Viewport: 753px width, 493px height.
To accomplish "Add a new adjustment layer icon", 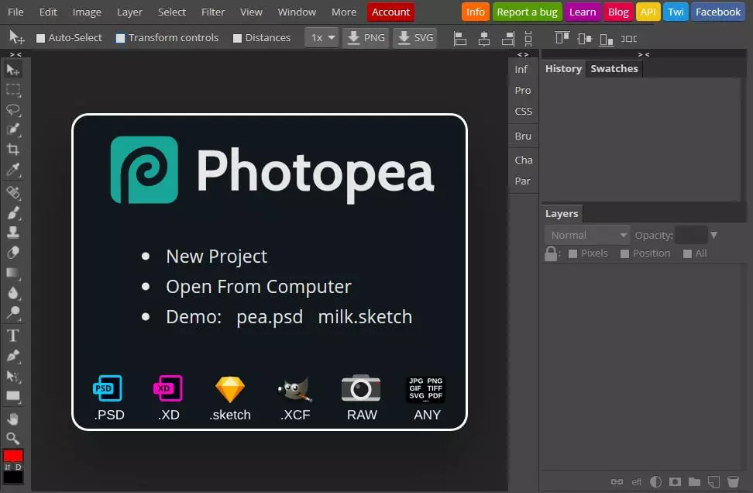I will (655, 481).
